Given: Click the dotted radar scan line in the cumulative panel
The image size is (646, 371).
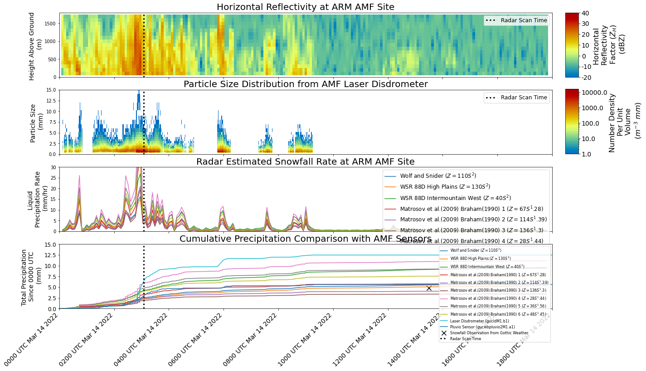Looking at the screenshot, I should (x=144, y=277).
